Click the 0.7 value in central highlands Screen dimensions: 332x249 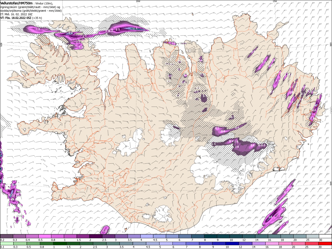(217, 128)
